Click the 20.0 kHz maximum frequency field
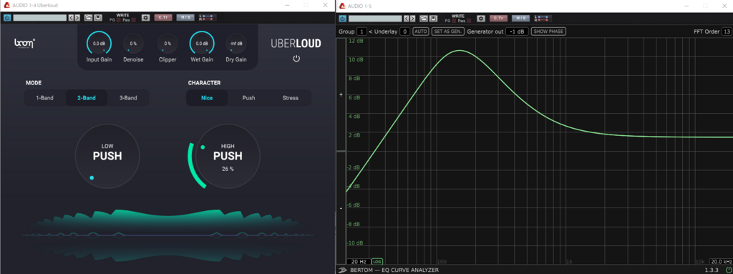The image size is (733, 274). 720,261
